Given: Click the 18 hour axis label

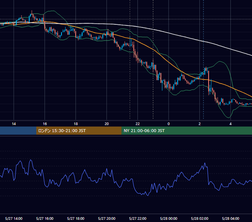Looking at the screenshot, I should click(x=76, y=124).
